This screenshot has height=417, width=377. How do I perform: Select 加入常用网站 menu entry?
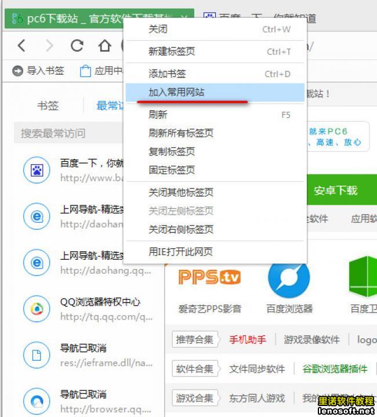215,93
